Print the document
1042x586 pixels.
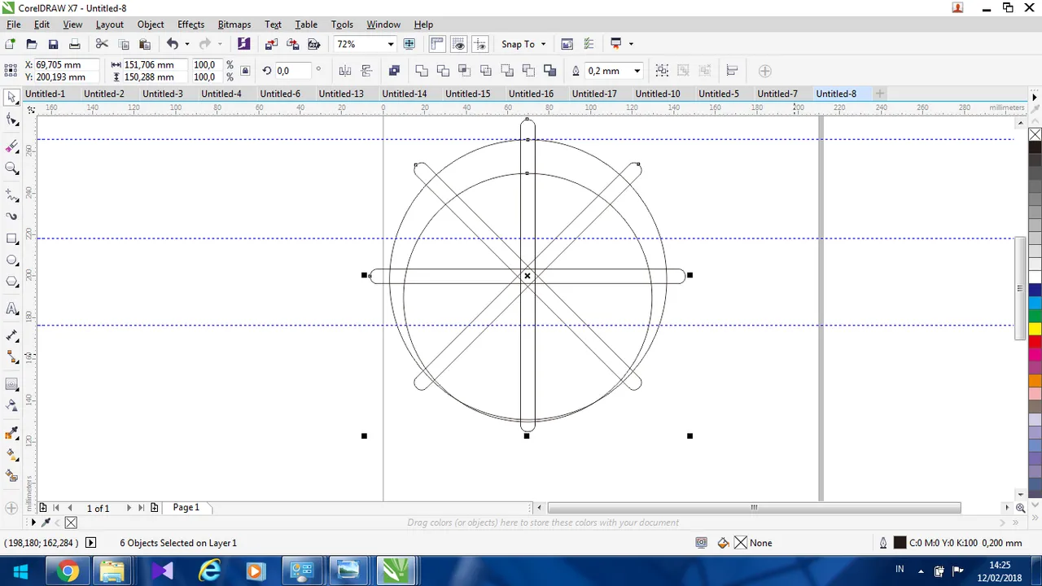click(74, 44)
